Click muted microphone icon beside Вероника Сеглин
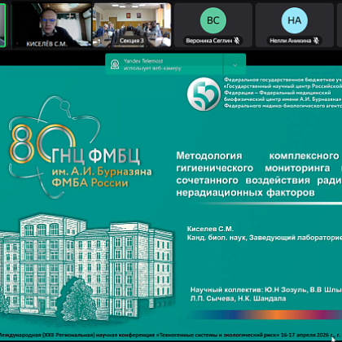The width and height of the screenshot is (342, 342). point(237,41)
